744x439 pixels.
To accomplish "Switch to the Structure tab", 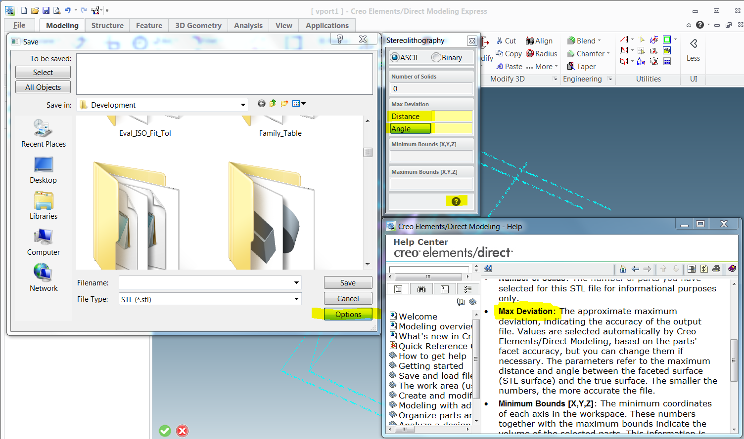I will click(x=107, y=25).
